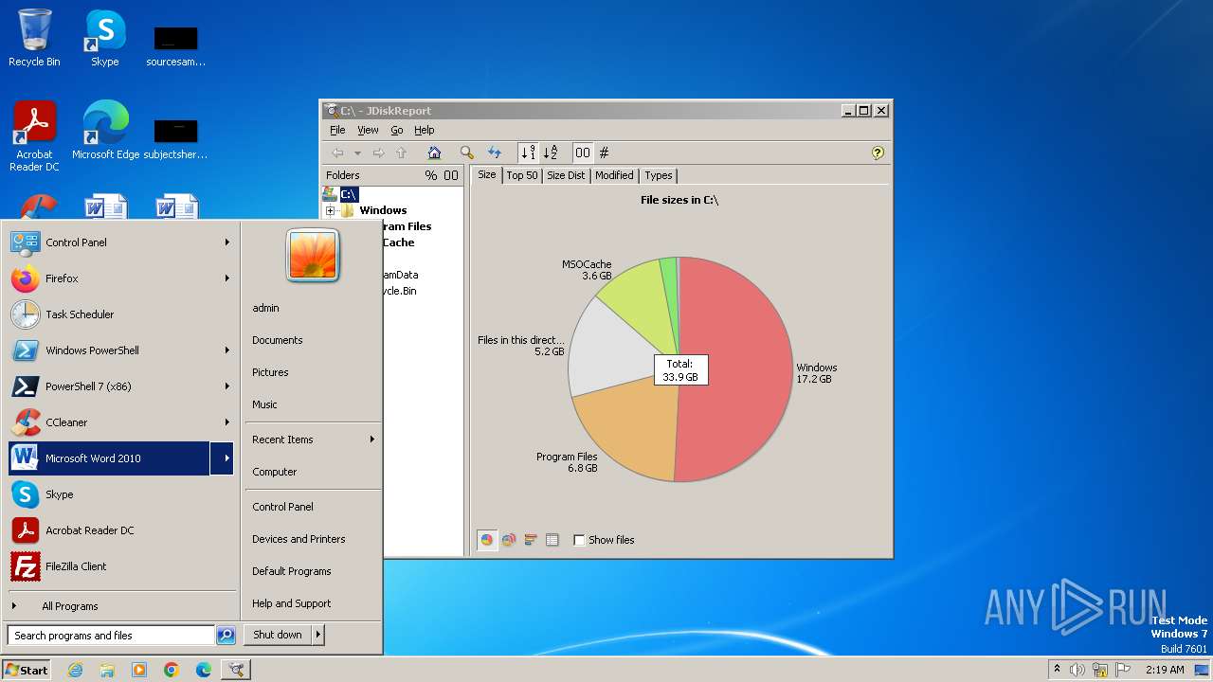Switch to the Modified tab
Screen dimensions: 1213x682
tap(614, 175)
